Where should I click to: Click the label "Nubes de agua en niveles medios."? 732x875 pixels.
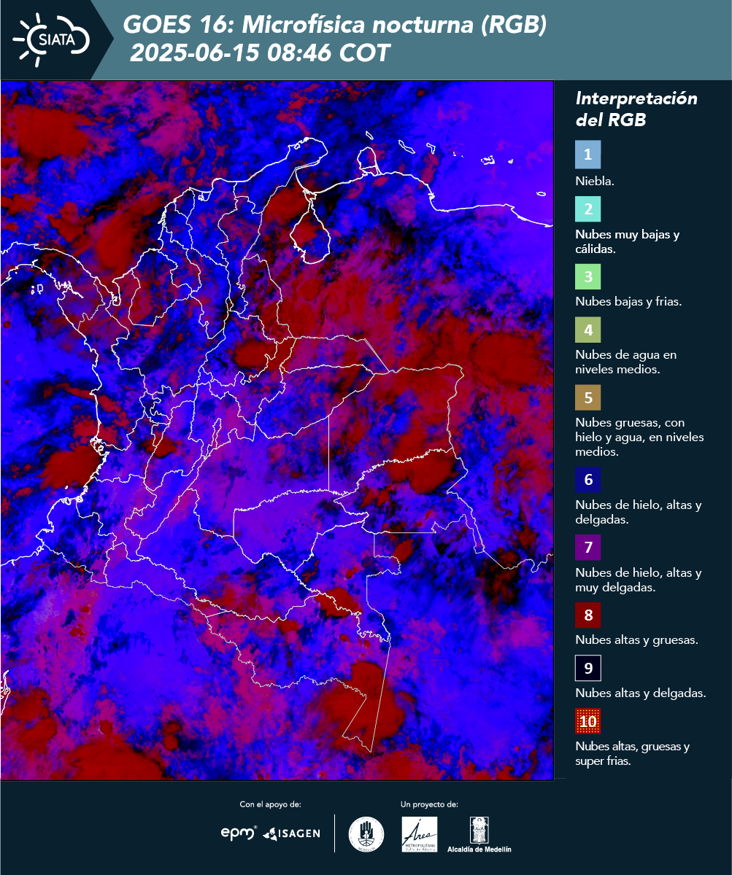(x=626, y=362)
